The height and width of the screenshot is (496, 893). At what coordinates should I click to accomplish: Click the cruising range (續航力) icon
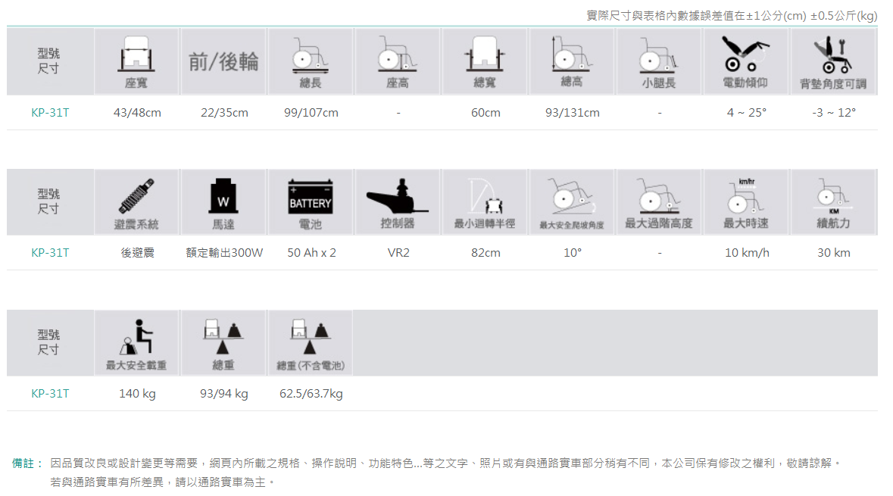[832, 197]
